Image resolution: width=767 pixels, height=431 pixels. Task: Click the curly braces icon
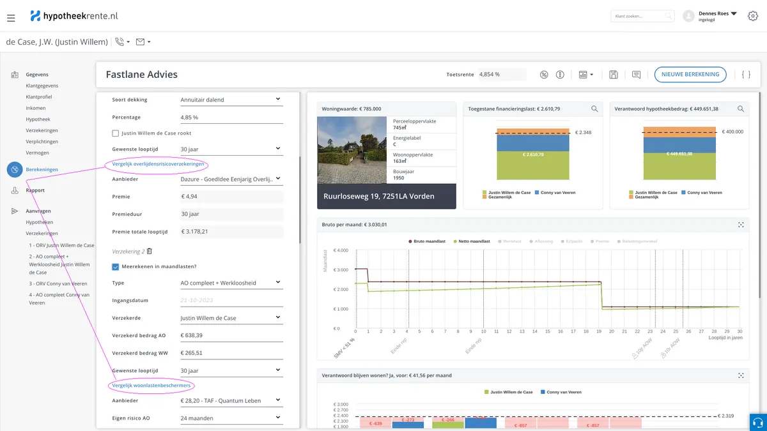(x=746, y=75)
